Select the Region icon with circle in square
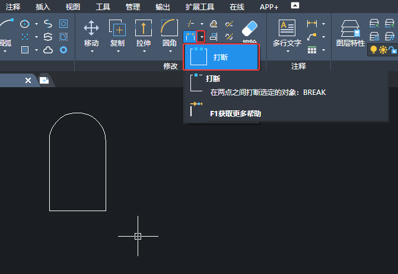The width and height of the screenshot is (398, 274). [63, 24]
